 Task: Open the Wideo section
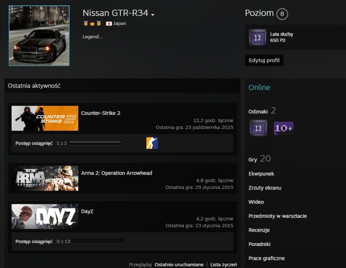click(256, 202)
